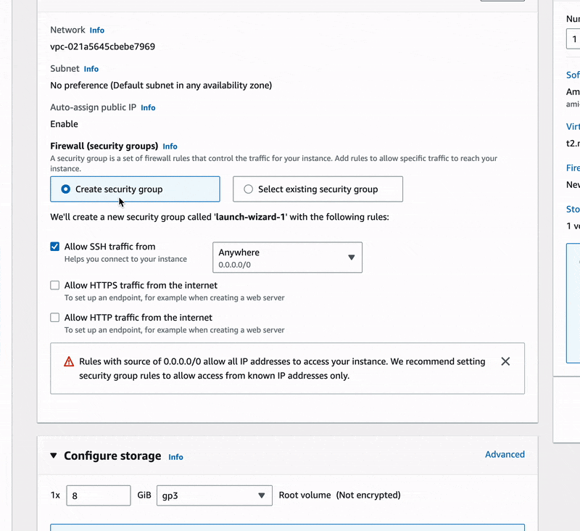580x531 pixels.
Task: Open Firewall link in summary panel
Action: point(572,168)
